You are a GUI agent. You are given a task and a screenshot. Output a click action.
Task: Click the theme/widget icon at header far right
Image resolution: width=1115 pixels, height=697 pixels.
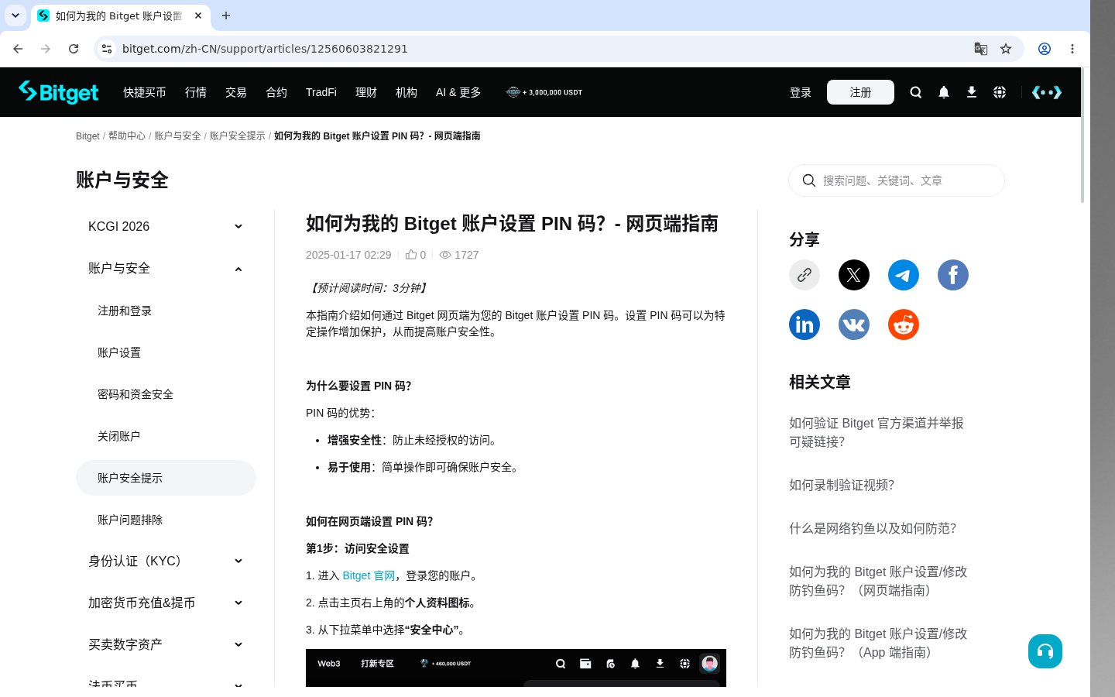tap(1046, 92)
